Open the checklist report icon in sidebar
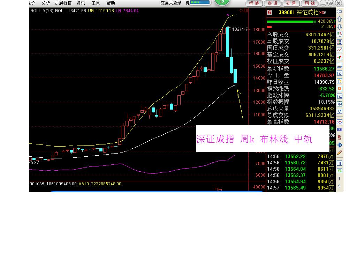 coord(339,35)
